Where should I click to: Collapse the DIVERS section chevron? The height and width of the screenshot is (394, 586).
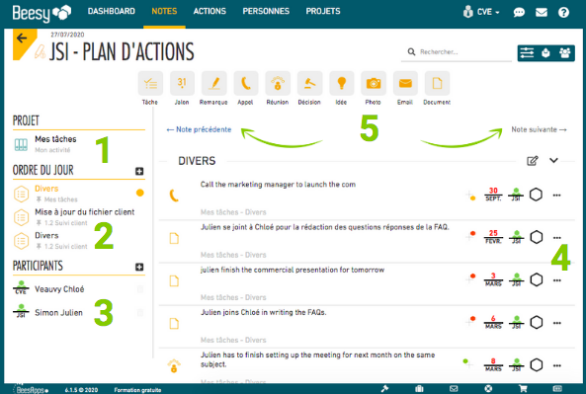click(553, 161)
